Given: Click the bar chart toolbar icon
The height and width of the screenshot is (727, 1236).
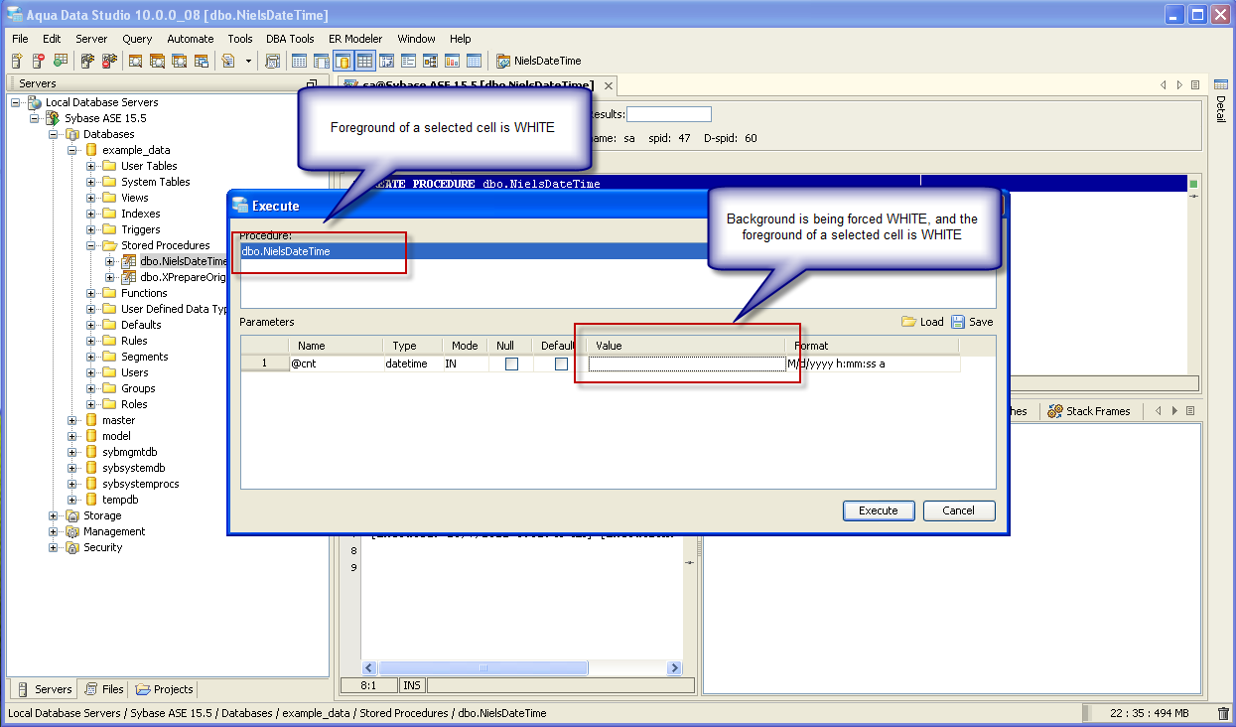Looking at the screenshot, I should tap(452, 61).
